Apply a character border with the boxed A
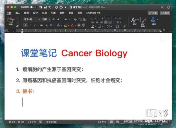This screenshot has height=128, width=176. coord(85,19)
